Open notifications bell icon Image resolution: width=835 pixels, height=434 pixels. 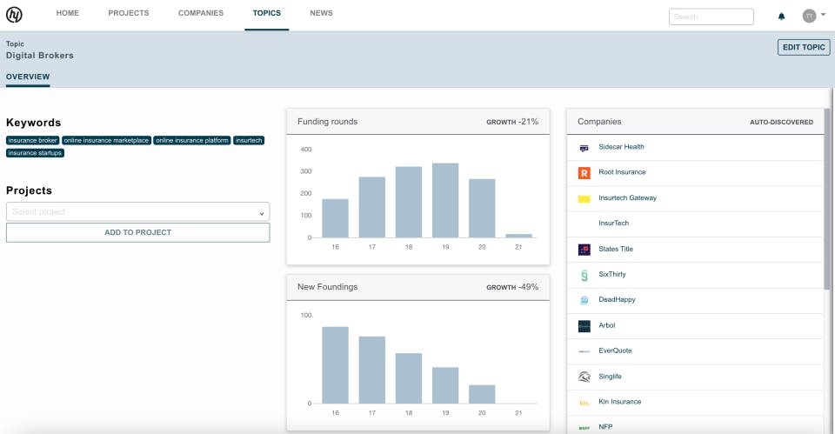pyautogui.click(x=781, y=16)
